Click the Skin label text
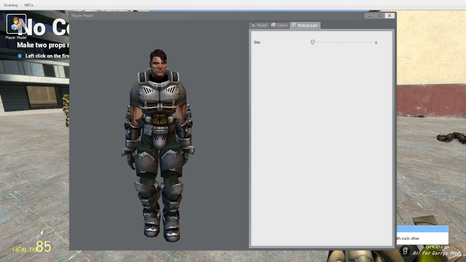The width and height of the screenshot is (466, 262). click(x=257, y=42)
